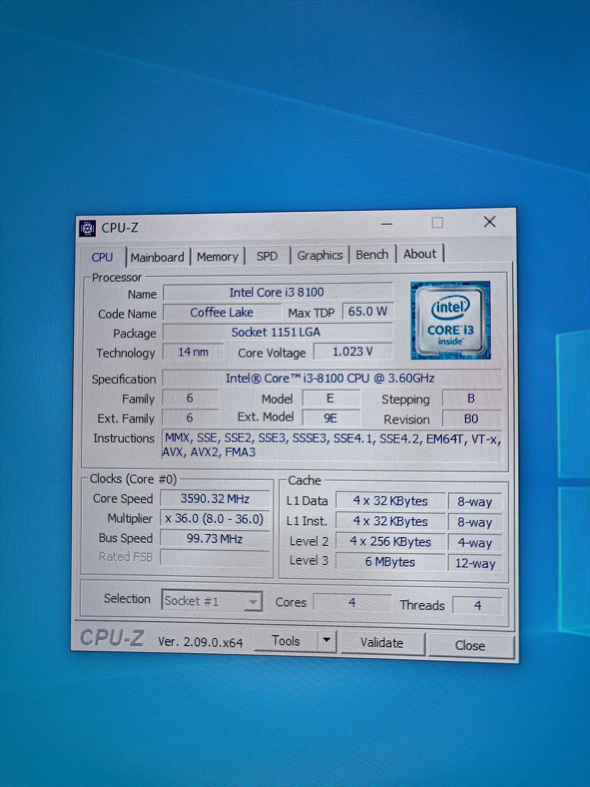
Task: Click the L1 Data 4 x 32 KBytes value
Action: pos(391,501)
